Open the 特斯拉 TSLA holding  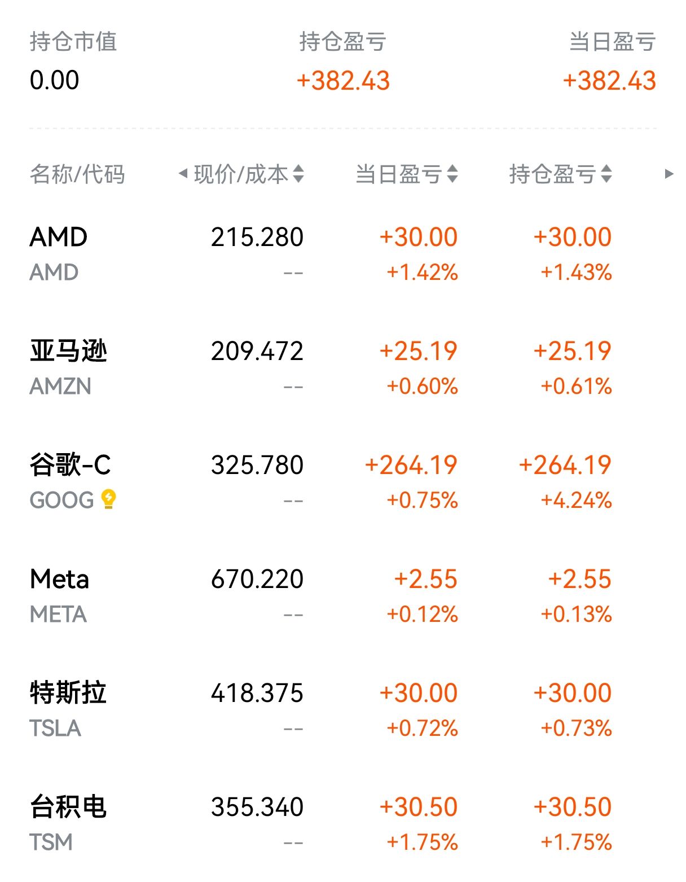pyautogui.click(x=68, y=694)
